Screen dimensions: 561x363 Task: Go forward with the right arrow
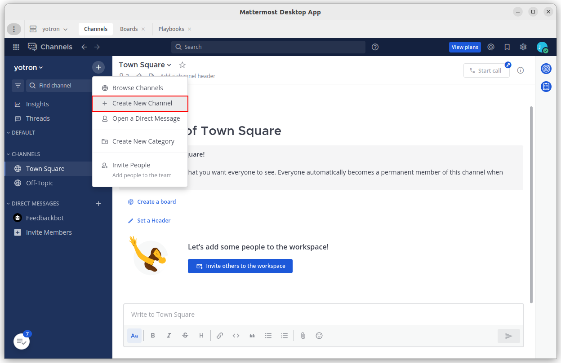[97, 47]
